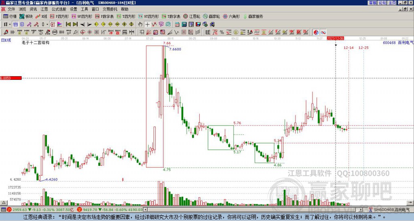Open the 赢家轮 tool
The height and width of the screenshot is (221, 414).
pyautogui.click(x=211, y=16)
